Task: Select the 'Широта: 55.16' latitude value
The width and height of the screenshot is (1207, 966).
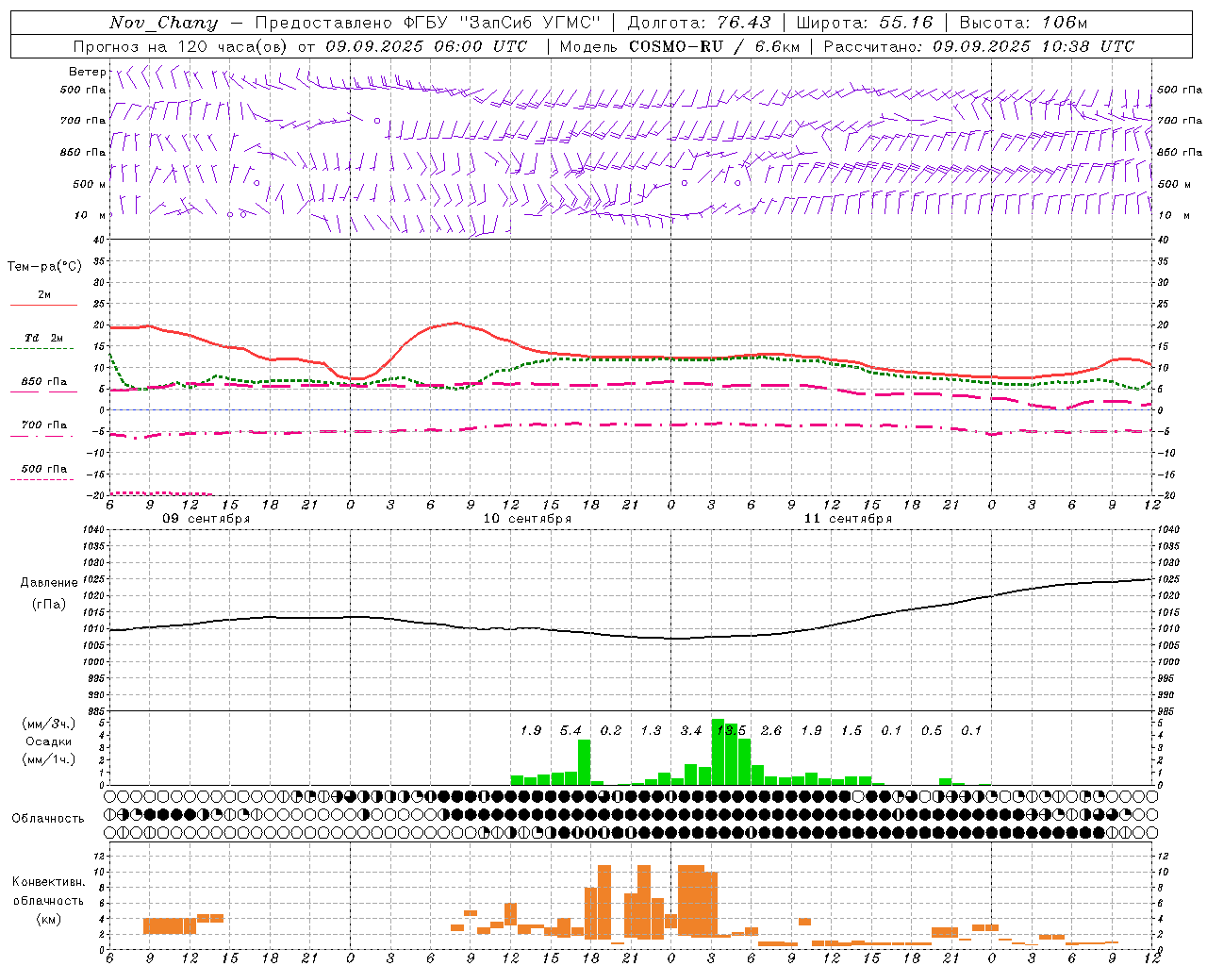Action: point(865,23)
